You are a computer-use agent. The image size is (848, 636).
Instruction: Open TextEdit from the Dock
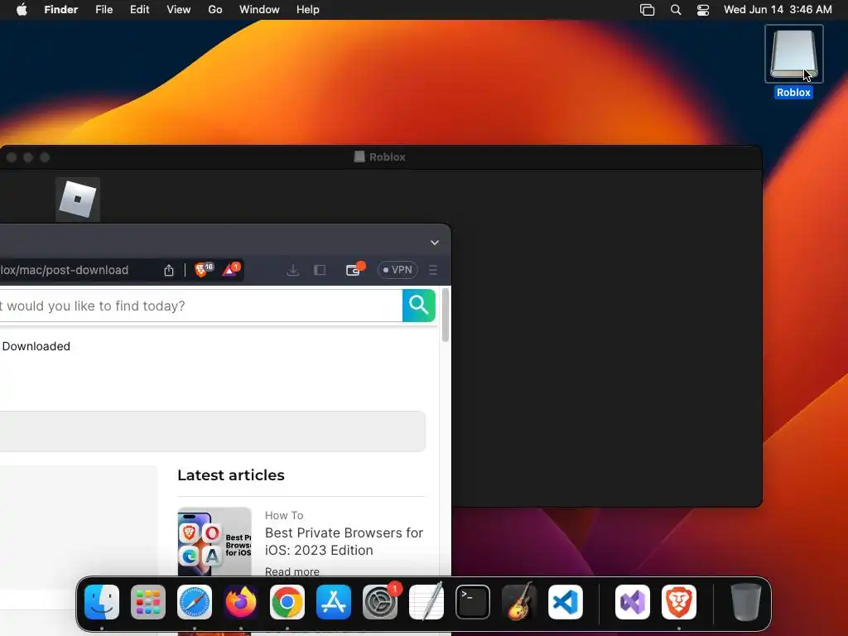[426, 602]
